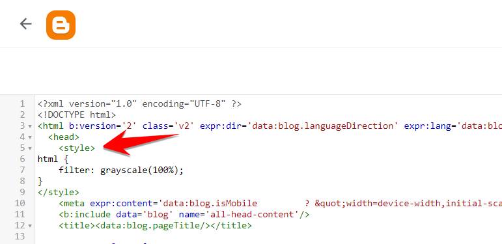This screenshot has width=502, height=244.
Task: Go back using the left arrow
Action: [25, 24]
